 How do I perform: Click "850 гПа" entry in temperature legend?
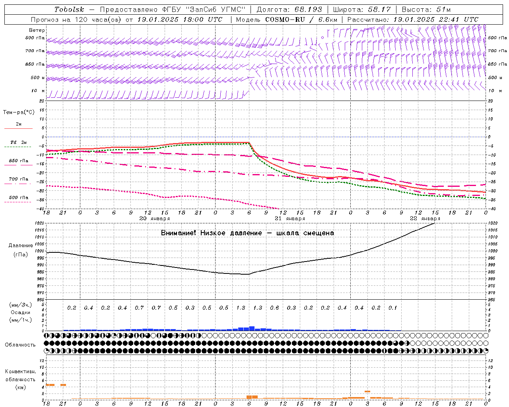pos(19,161)
